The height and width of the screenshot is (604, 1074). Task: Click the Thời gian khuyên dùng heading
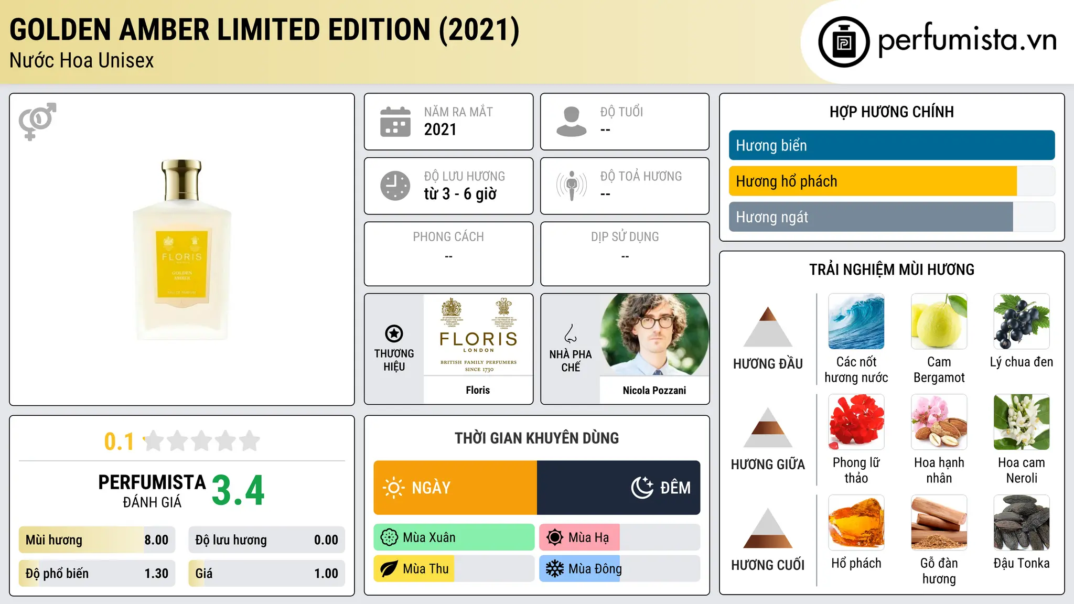click(537, 438)
